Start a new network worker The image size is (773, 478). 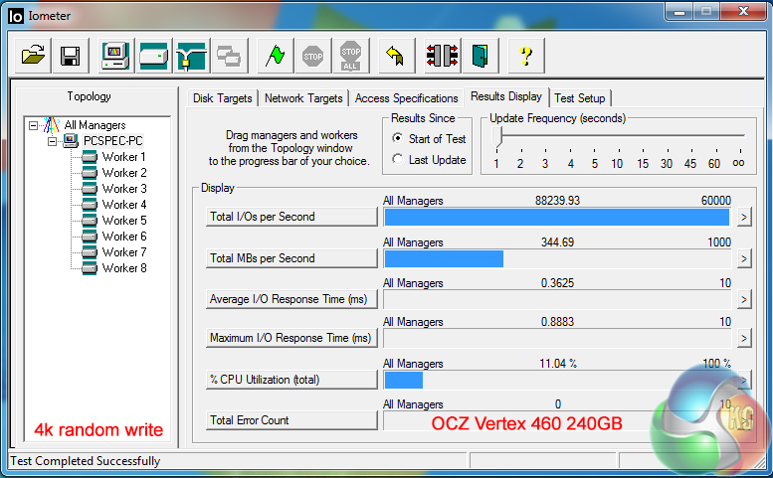tap(192, 56)
